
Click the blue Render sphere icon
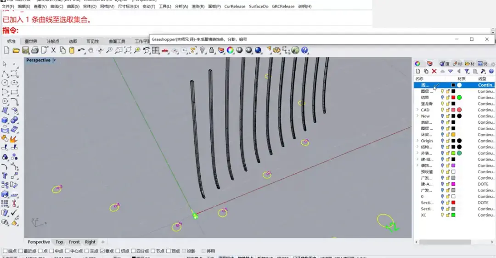click(258, 50)
